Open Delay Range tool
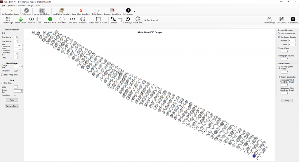The height and width of the screenshot is (162, 299). pyautogui.click(x=97, y=12)
